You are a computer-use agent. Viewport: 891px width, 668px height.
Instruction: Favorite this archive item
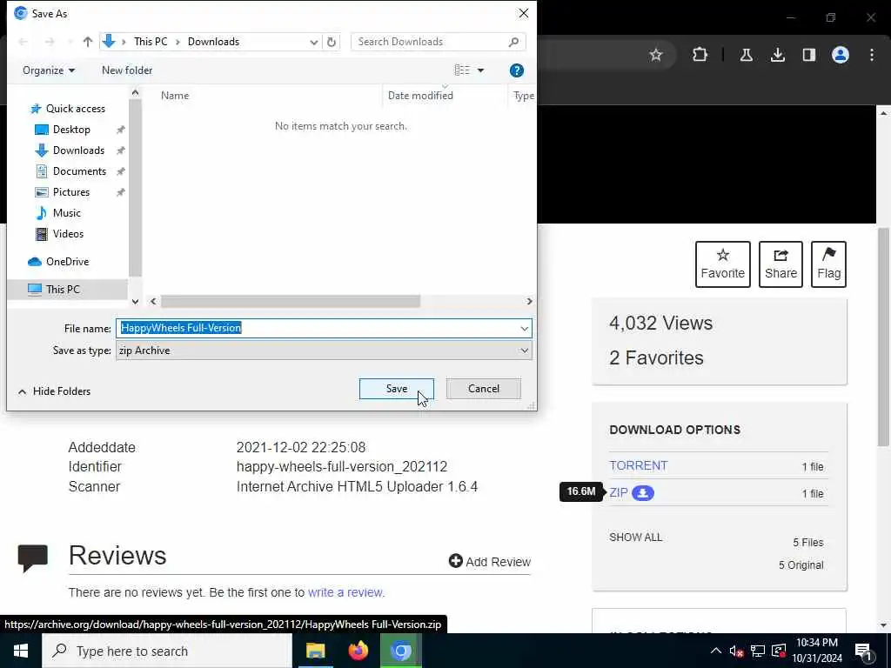[x=723, y=264]
